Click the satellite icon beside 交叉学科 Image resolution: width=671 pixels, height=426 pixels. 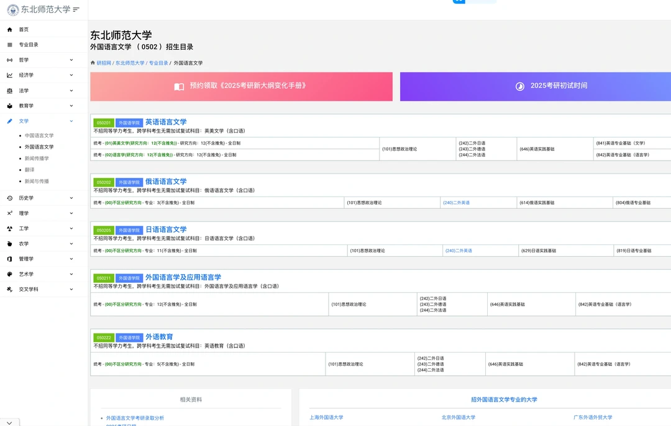coord(9,289)
